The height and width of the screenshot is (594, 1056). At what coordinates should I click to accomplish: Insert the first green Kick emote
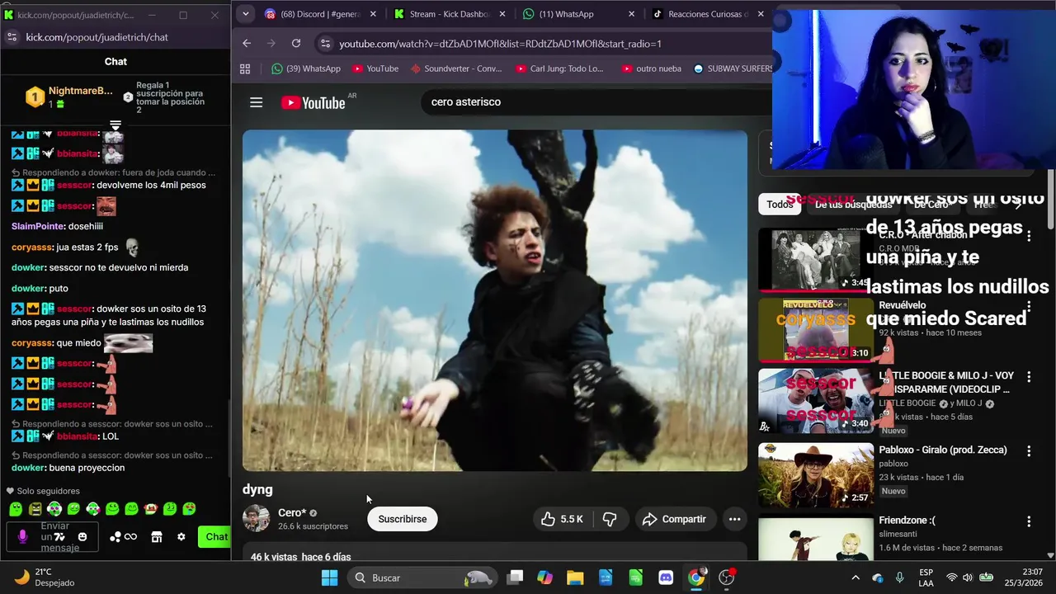pyautogui.click(x=15, y=509)
